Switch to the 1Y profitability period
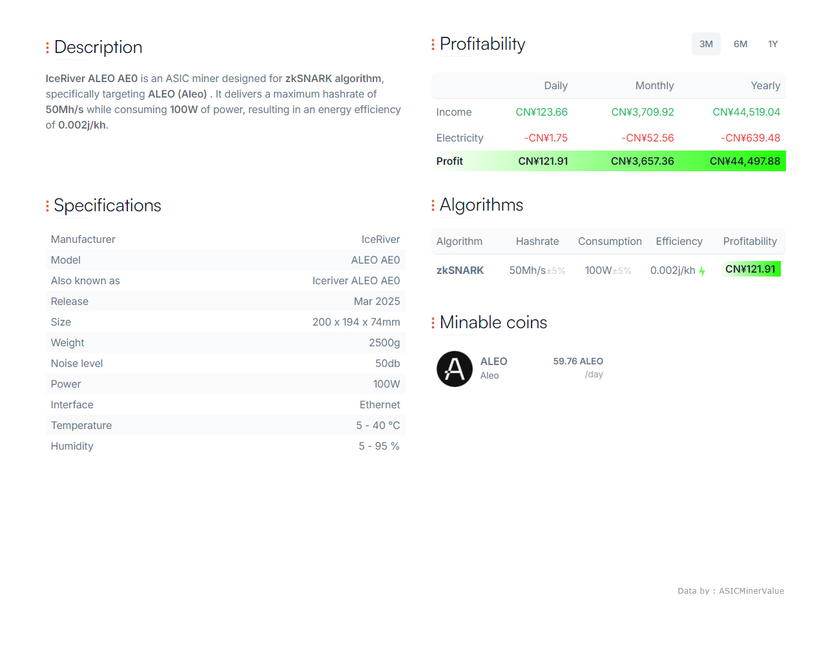The height and width of the screenshot is (648, 837). (772, 44)
